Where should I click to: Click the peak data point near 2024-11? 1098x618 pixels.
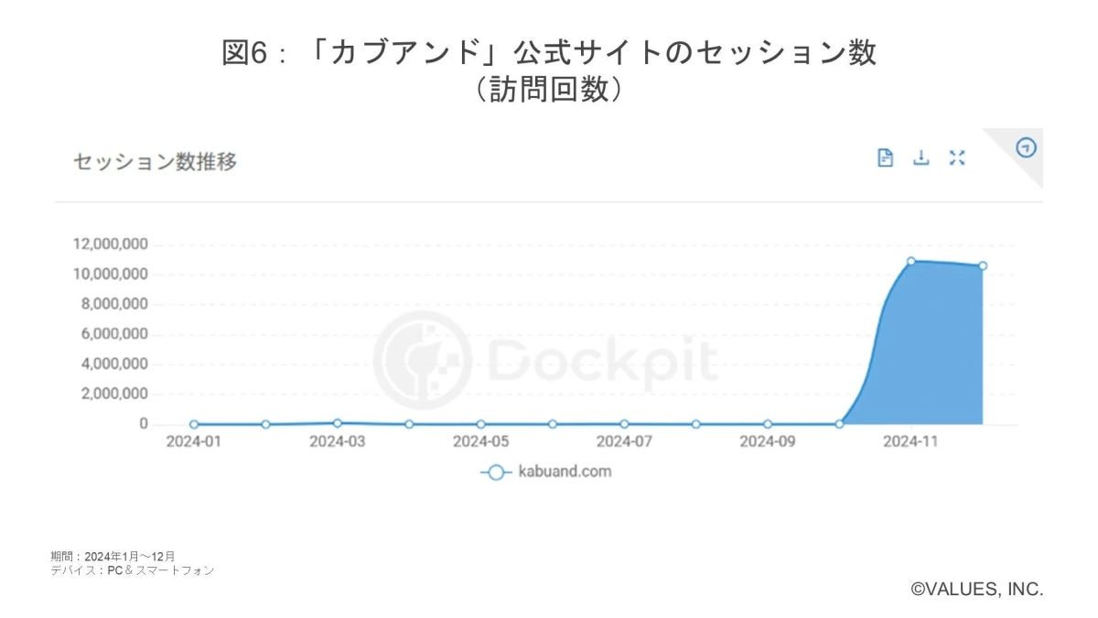(x=909, y=261)
